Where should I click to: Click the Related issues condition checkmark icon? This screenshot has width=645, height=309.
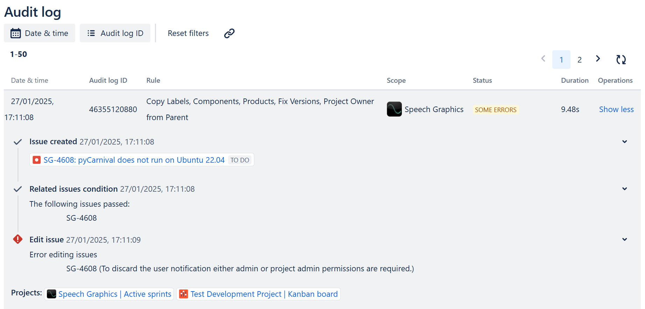coord(17,189)
